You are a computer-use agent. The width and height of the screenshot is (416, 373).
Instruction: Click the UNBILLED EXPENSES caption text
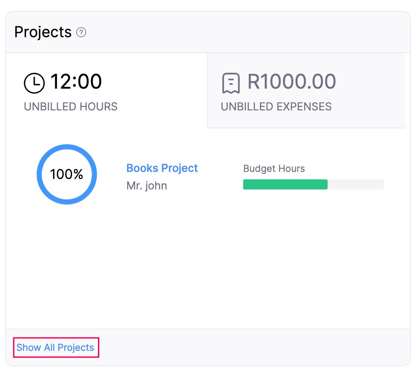[x=276, y=107]
